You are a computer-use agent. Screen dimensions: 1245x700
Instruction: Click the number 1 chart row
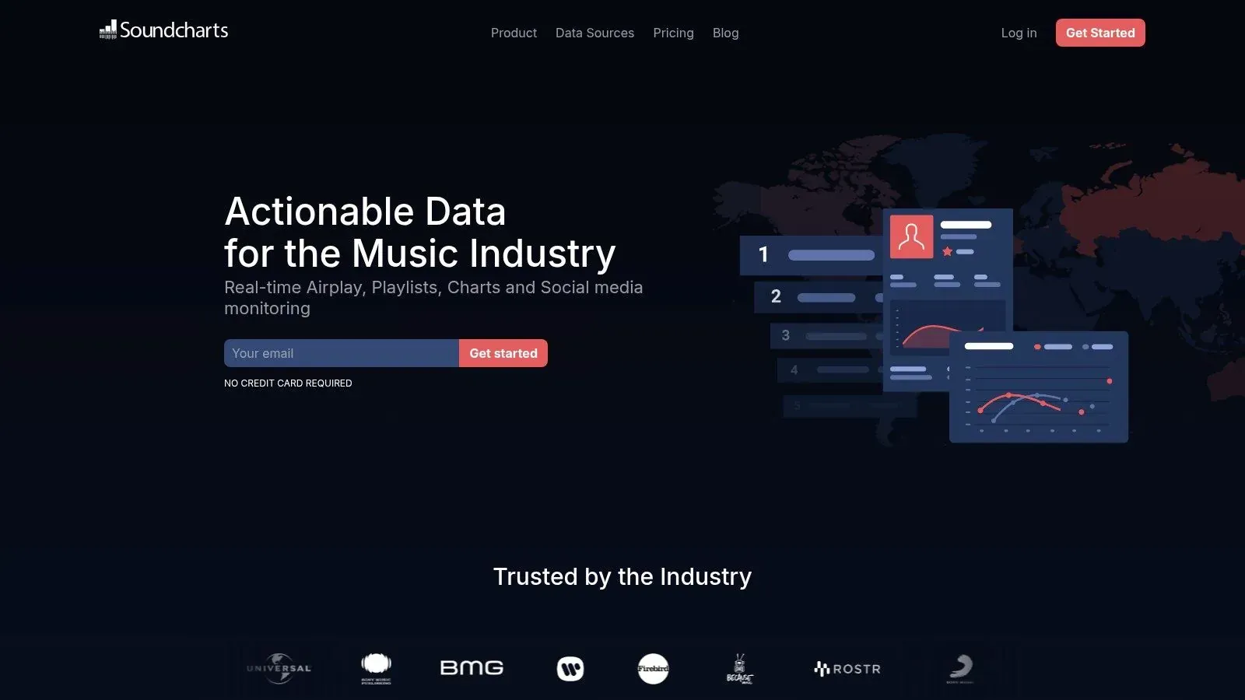811,255
